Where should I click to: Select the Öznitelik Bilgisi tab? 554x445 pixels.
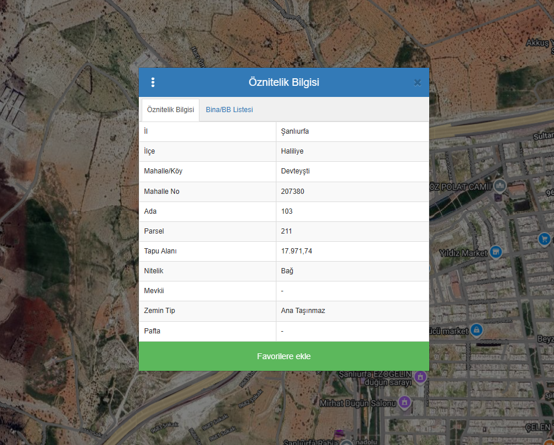pos(170,110)
